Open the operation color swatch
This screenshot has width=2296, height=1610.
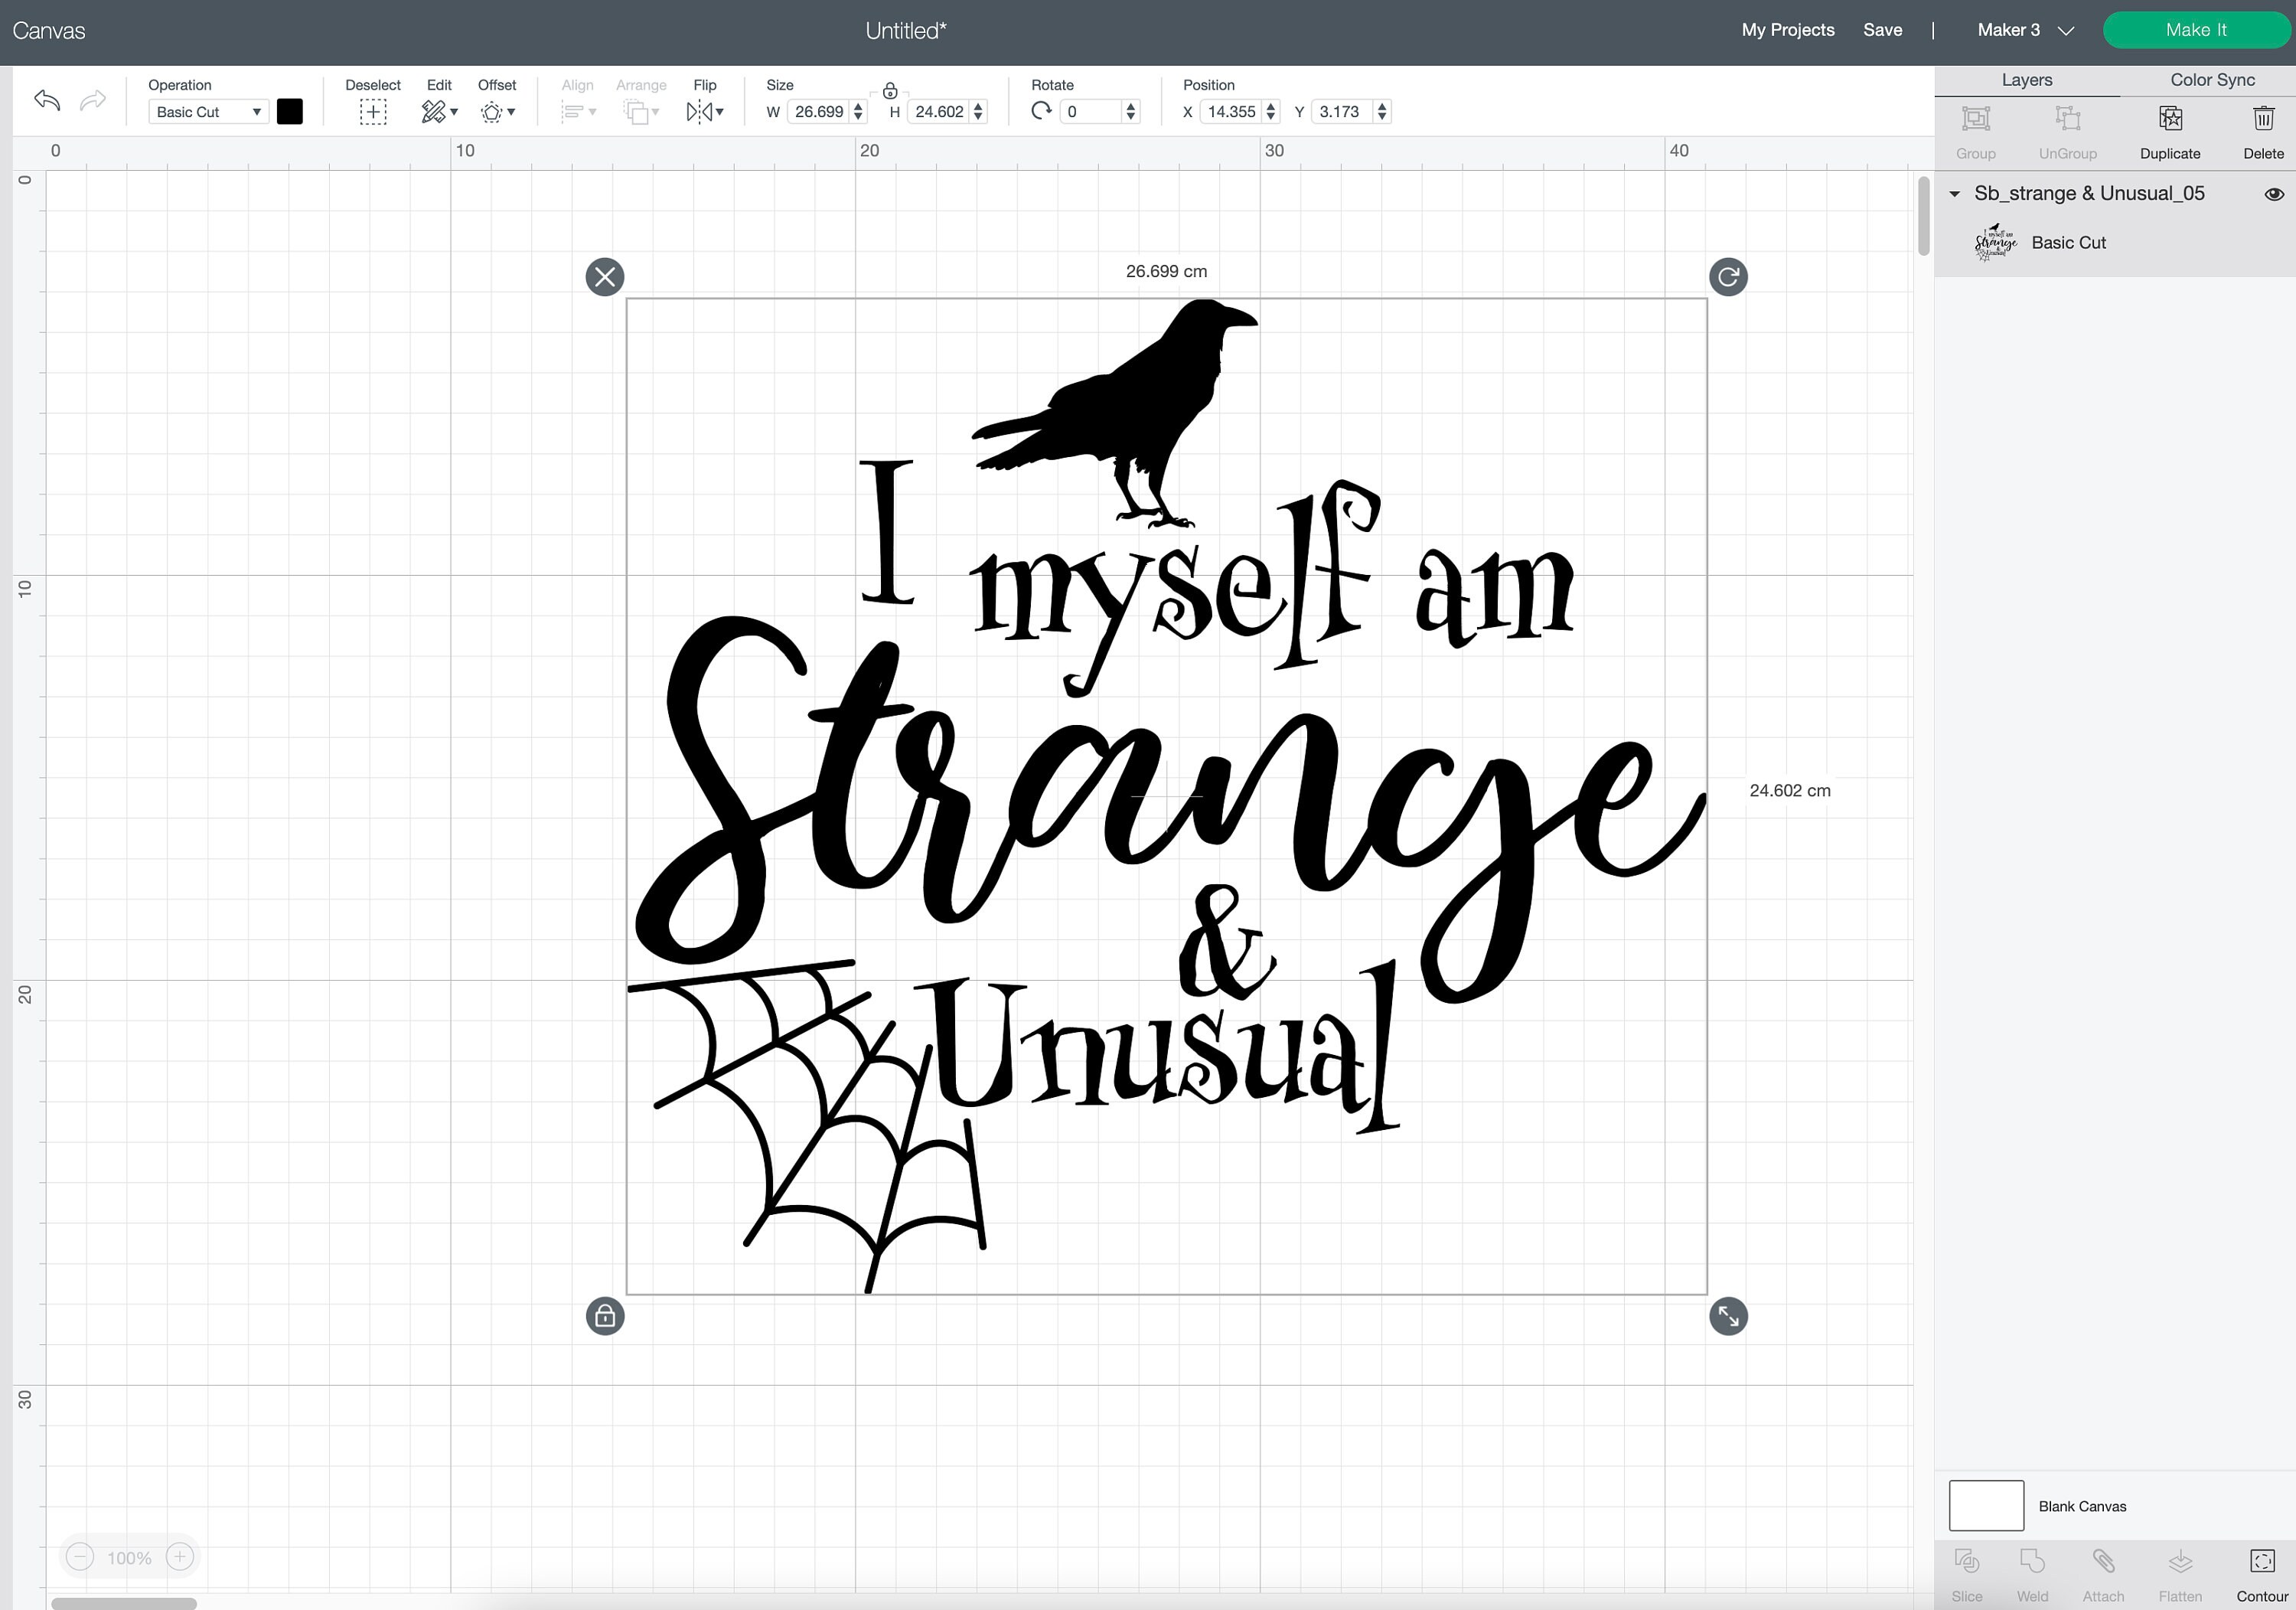coord(289,111)
